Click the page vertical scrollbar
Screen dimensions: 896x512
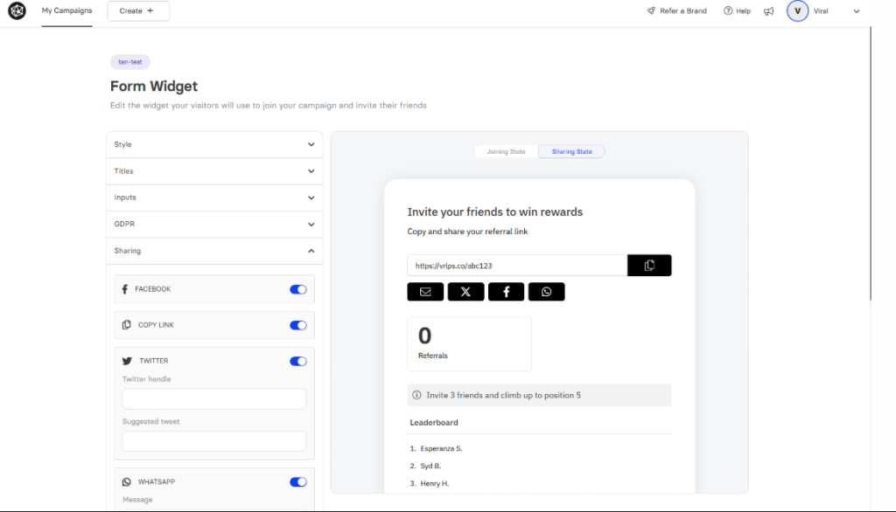click(x=871, y=163)
